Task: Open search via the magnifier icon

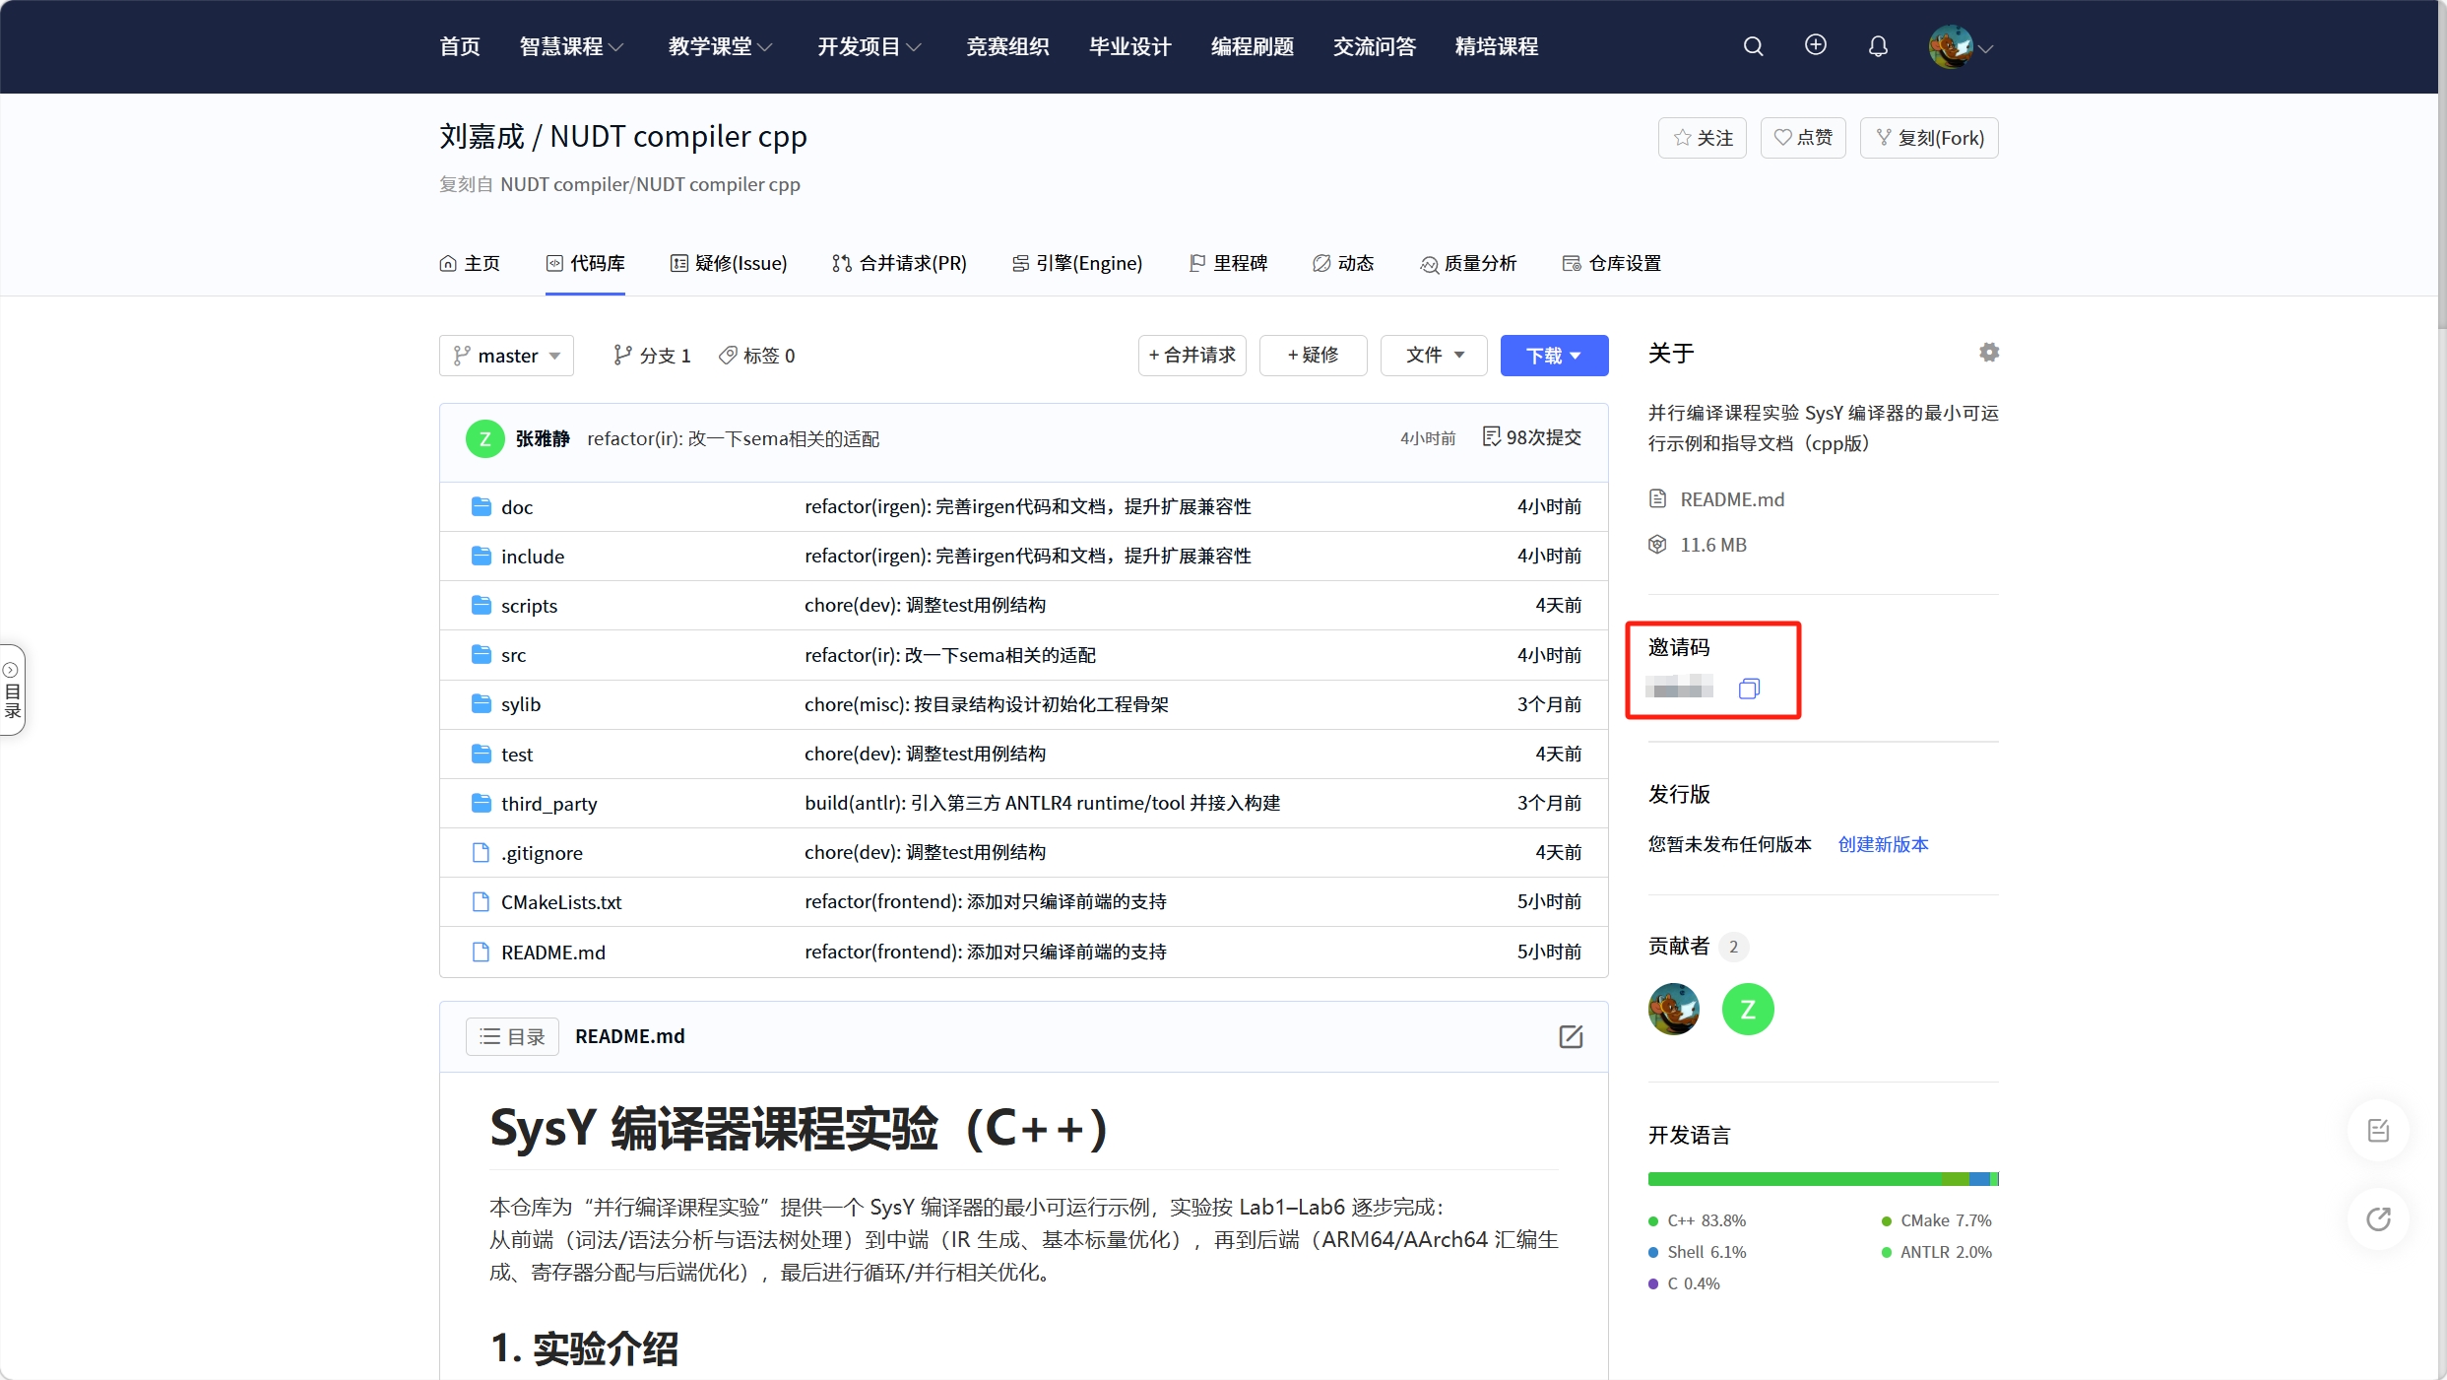Action: tap(1753, 45)
